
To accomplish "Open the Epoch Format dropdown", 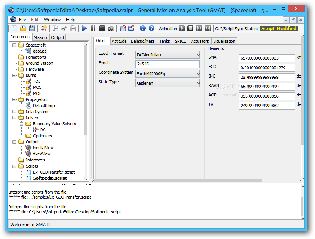I will pos(167,55).
